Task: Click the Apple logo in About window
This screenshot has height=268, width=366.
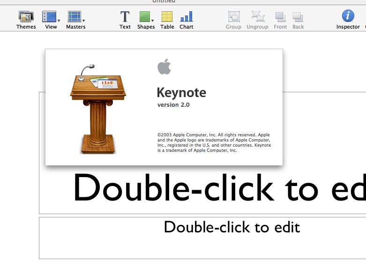Action: [x=164, y=67]
